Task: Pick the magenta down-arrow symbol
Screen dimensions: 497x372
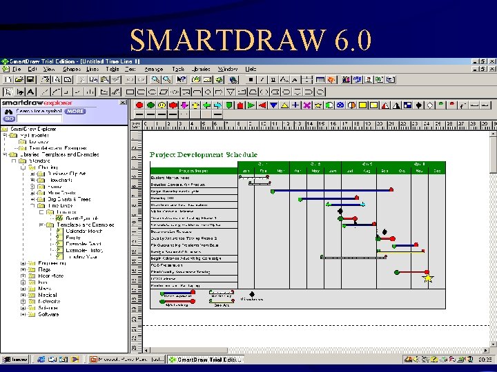Action: tap(184, 105)
